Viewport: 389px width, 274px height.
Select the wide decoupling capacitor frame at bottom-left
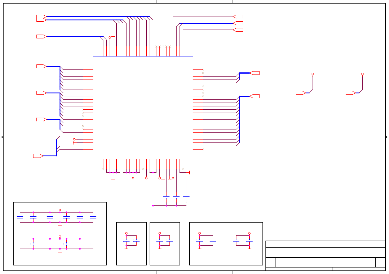click(x=60, y=234)
